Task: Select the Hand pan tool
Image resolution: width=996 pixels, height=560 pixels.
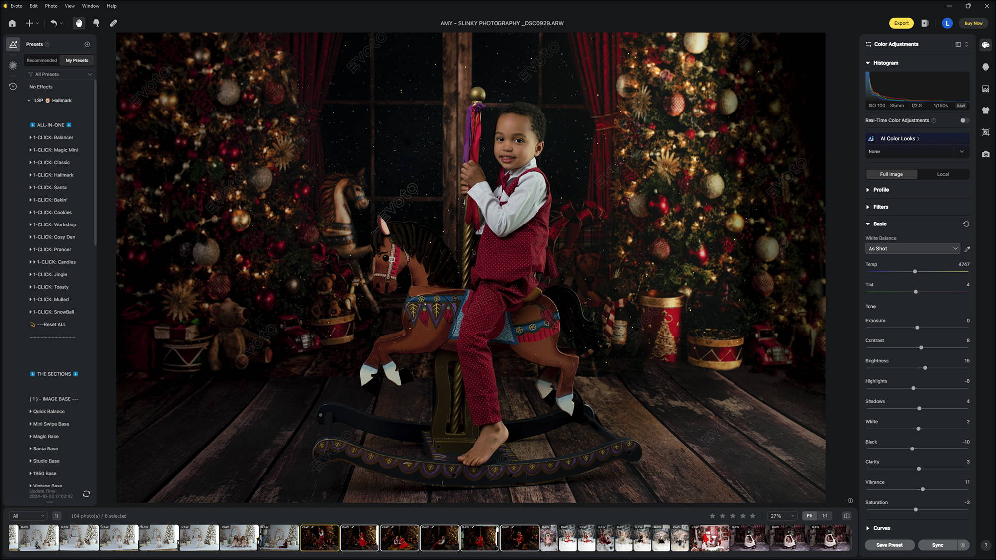Action: tap(79, 23)
